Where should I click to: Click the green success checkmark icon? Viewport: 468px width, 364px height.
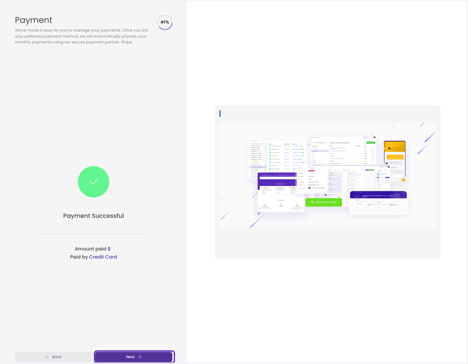(x=94, y=182)
